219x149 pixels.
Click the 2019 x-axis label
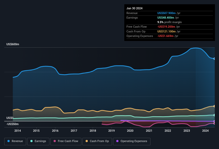pyautogui.click(x=112, y=131)
